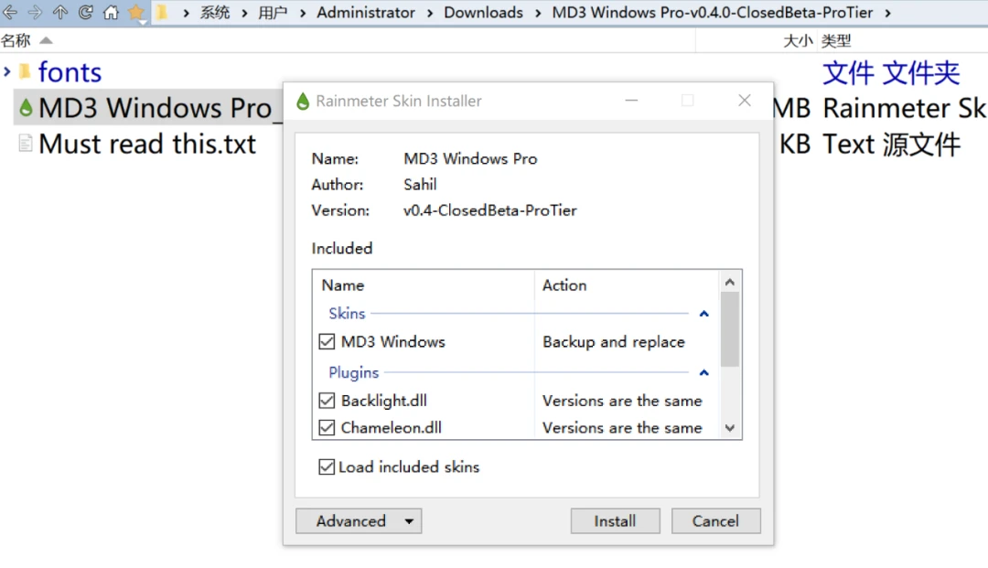Go to the home location
The width and height of the screenshot is (988, 568).
pos(111,13)
